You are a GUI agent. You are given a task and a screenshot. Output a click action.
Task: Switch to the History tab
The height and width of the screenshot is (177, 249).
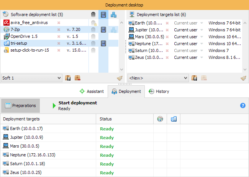click(159, 91)
